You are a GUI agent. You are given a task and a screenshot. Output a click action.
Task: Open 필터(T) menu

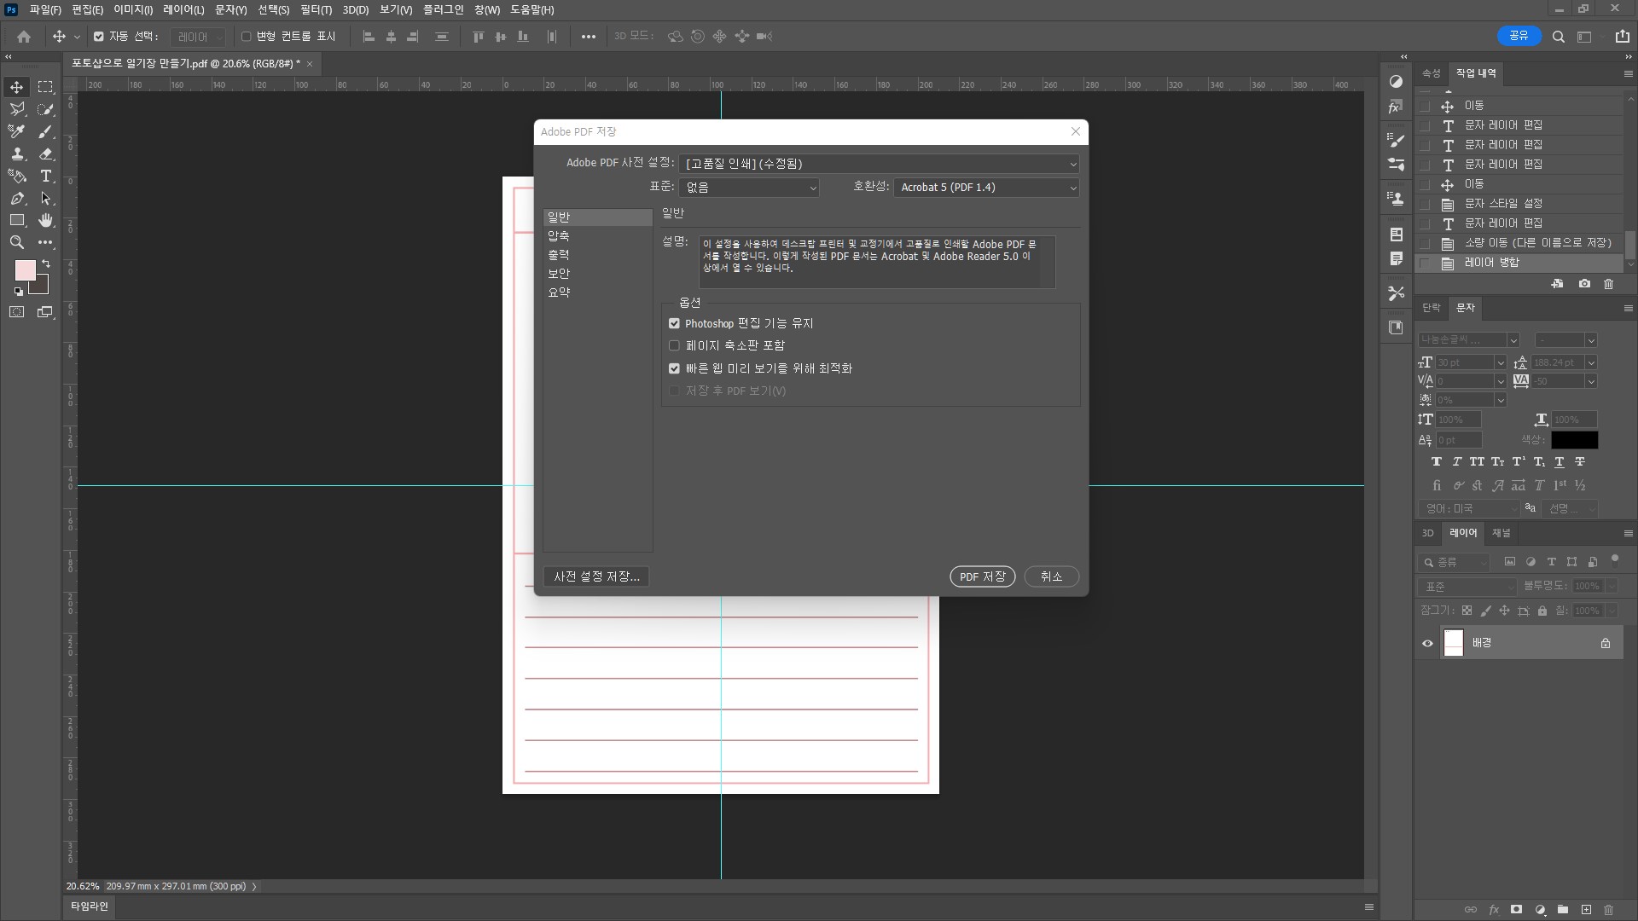tap(316, 10)
